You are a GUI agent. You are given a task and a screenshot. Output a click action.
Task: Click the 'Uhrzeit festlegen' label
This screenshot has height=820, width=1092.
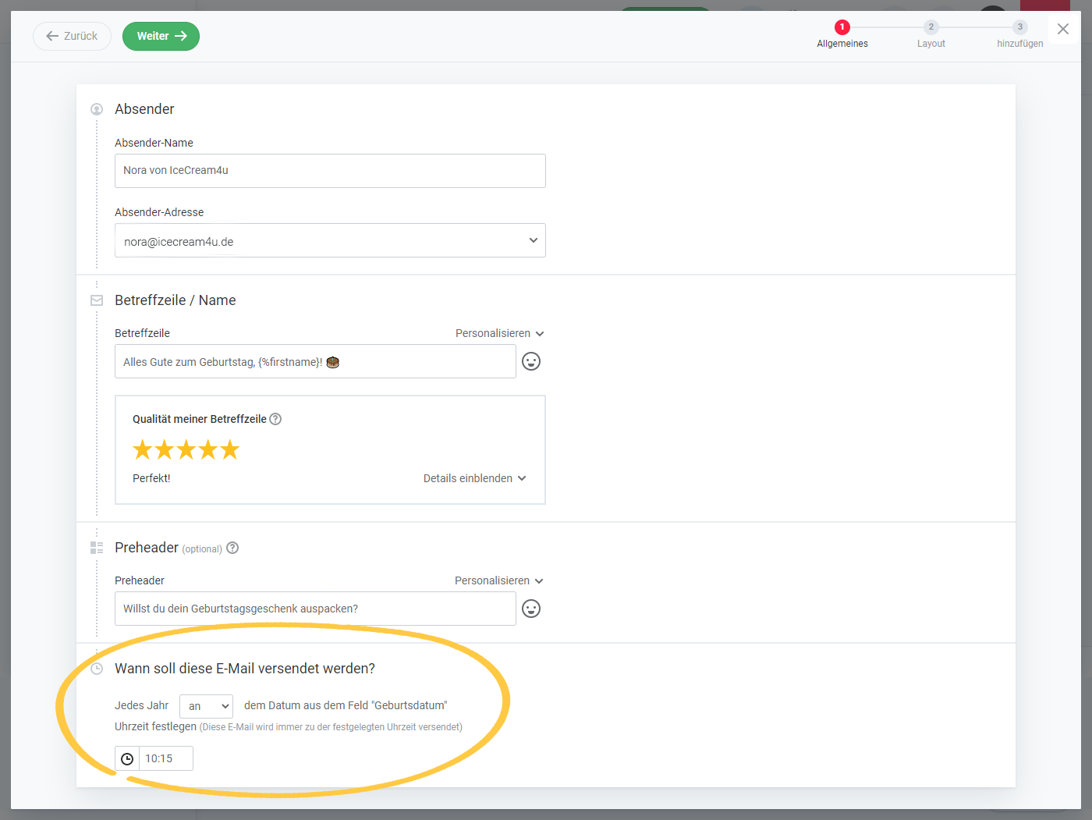[155, 726]
